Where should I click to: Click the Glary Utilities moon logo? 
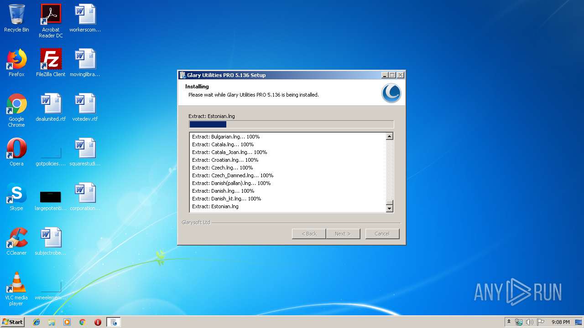[391, 93]
